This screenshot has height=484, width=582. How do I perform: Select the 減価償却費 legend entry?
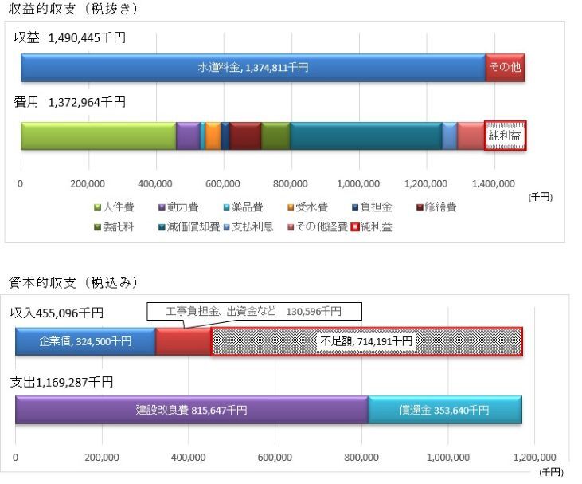click(191, 227)
